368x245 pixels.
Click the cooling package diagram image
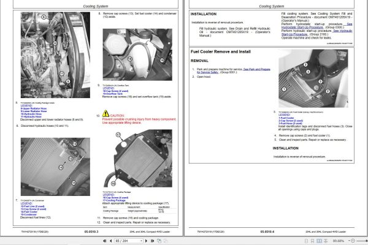[137, 158]
